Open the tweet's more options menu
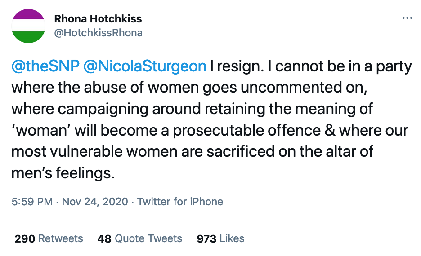421x256 pixels. (407, 18)
